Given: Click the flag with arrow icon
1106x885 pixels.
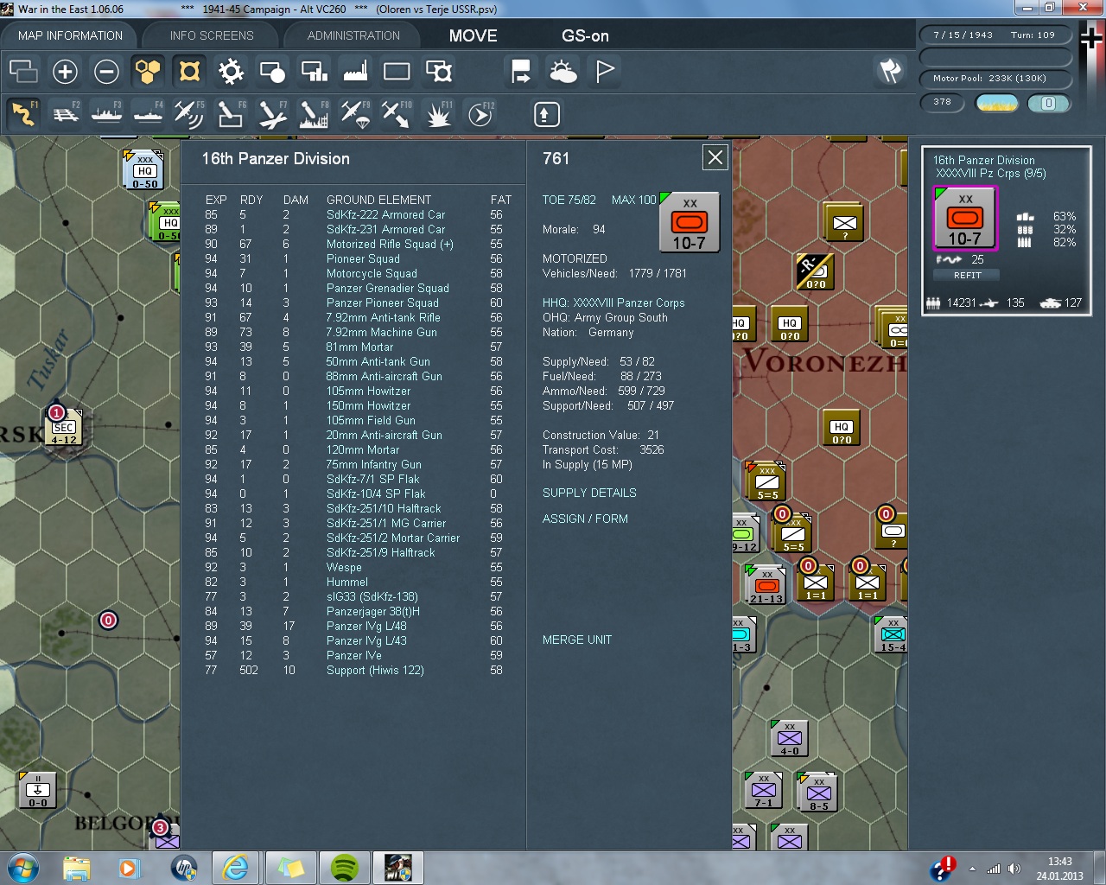Looking at the screenshot, I should click(521, 71).
